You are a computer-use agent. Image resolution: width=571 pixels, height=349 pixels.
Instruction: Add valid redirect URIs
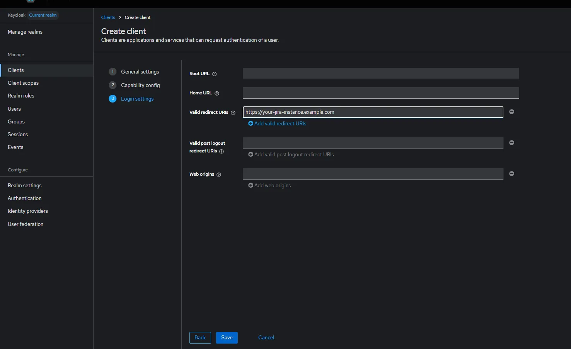click(277, 123)
